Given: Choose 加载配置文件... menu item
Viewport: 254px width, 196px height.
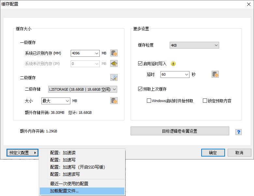Looking at the screenshot, I should point(82,191).
